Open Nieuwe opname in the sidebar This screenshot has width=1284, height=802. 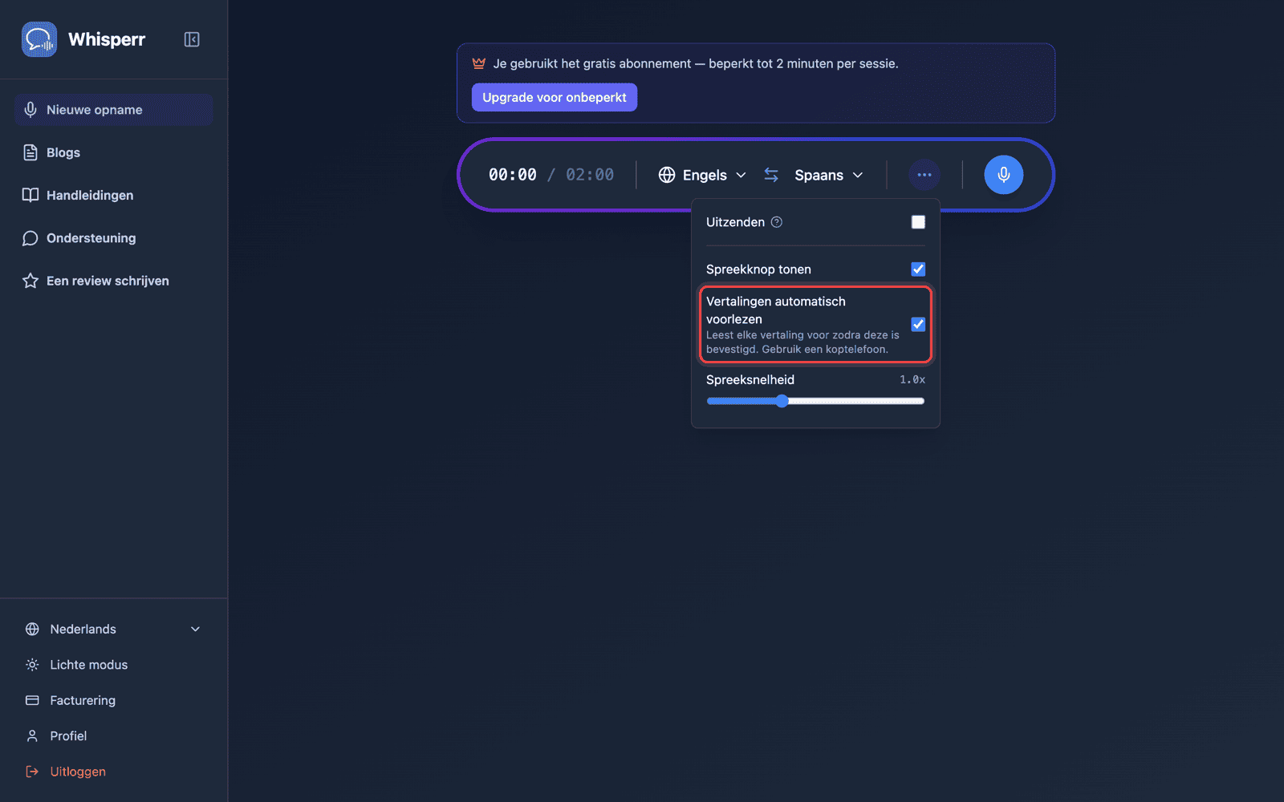(x=113, y=110)
